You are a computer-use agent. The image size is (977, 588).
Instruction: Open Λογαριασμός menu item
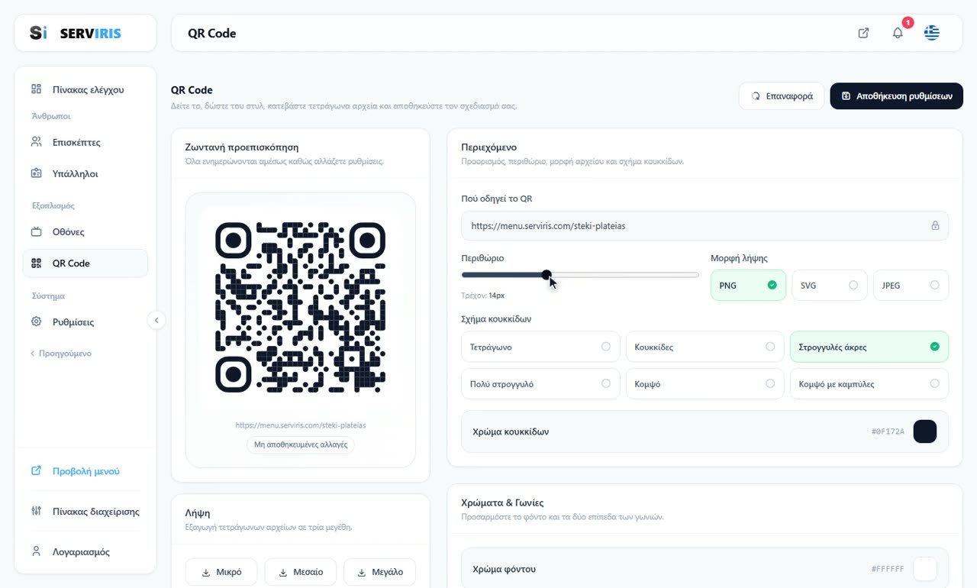[x=85, y=551]
